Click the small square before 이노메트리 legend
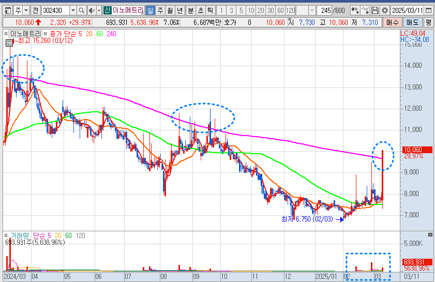Viewport: 435px width, 282px height. click(6, 34)
